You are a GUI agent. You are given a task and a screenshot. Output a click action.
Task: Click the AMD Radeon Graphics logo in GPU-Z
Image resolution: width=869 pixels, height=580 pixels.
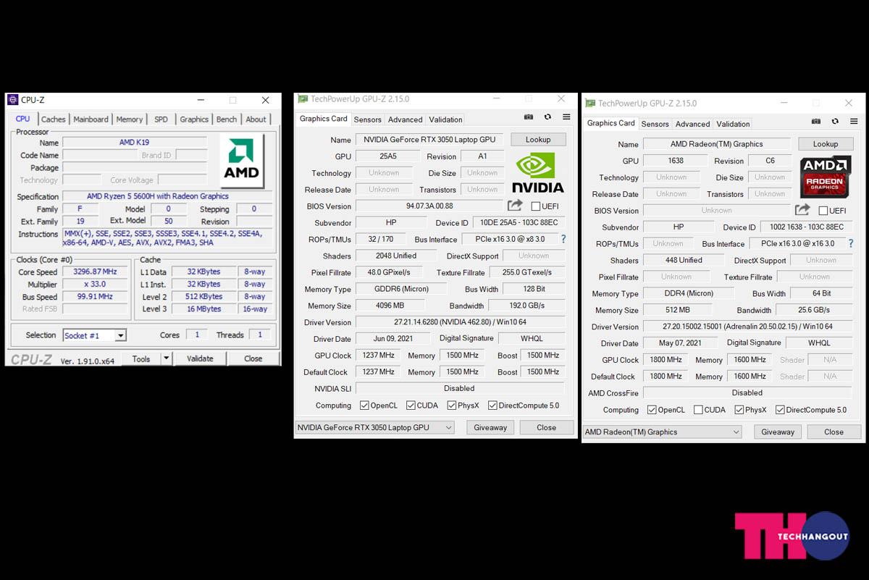[825, 177]
